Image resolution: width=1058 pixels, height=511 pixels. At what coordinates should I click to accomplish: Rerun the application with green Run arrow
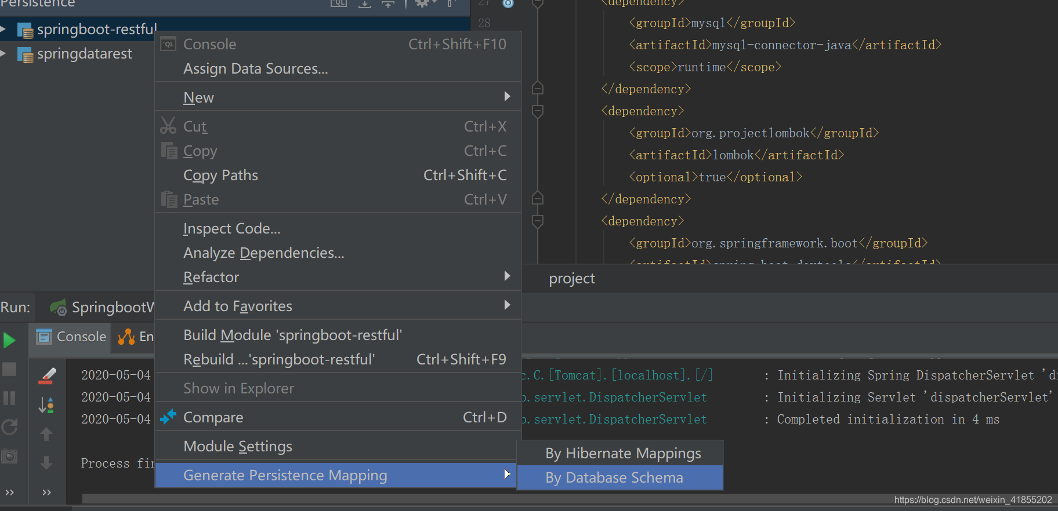9,340
